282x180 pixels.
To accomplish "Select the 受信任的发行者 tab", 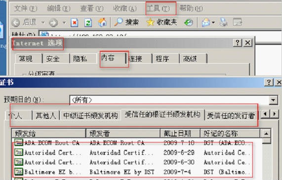I will (x=231, y=115).
